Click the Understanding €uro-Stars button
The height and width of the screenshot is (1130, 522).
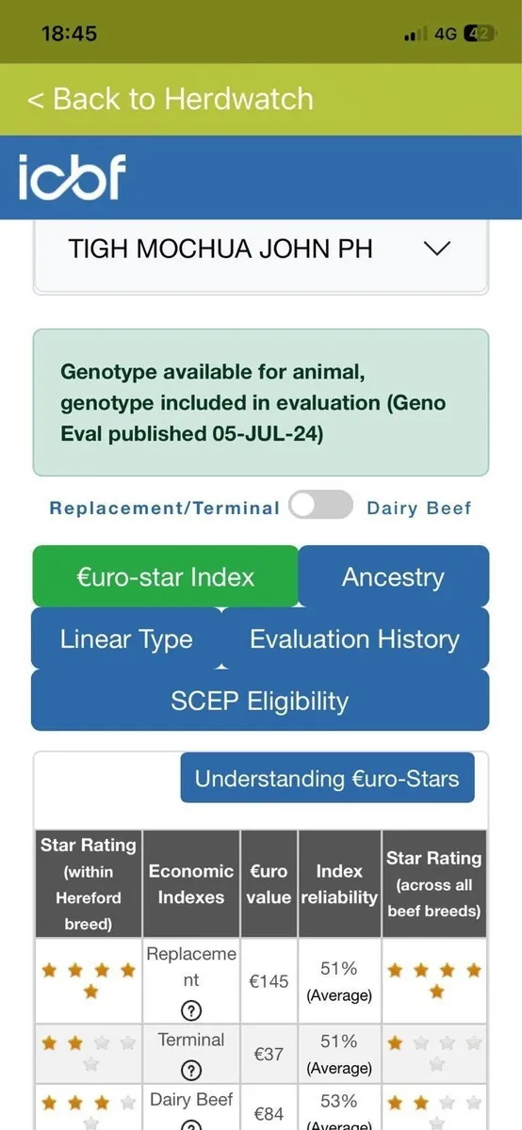[x=327, y=778]
